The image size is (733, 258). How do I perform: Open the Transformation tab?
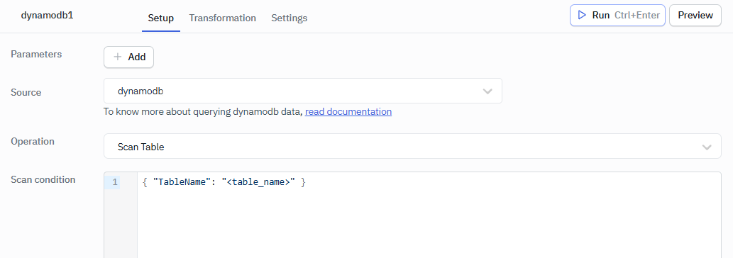click(x=223, y=18)
